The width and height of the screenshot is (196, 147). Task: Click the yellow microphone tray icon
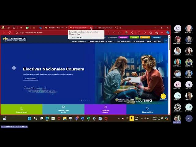pos(132,119)
